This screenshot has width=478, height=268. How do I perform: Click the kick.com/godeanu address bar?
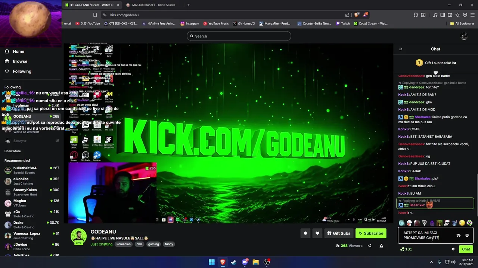(x=224, y=15)
